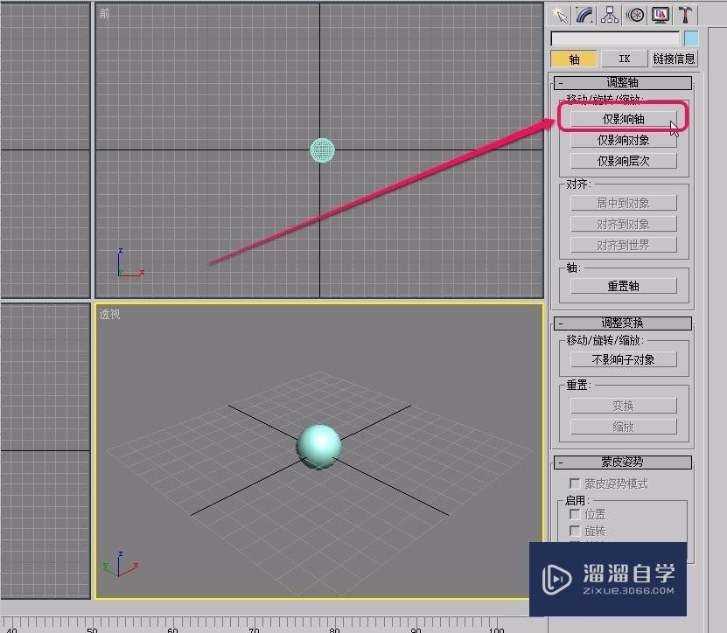Activate the 仅影响轴 button

pyautogui.click(x=623, y=118)
